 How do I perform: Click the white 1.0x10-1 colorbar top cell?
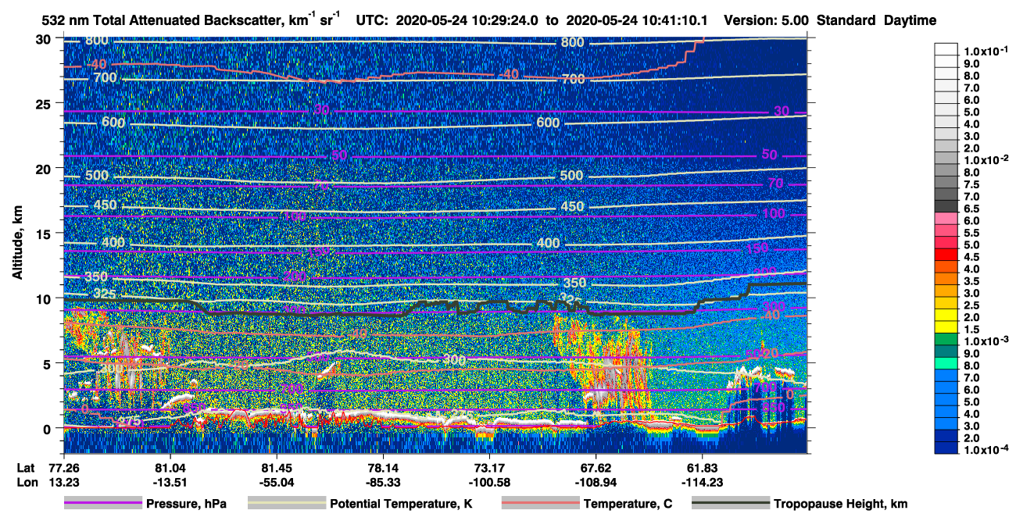coord(946,48)
